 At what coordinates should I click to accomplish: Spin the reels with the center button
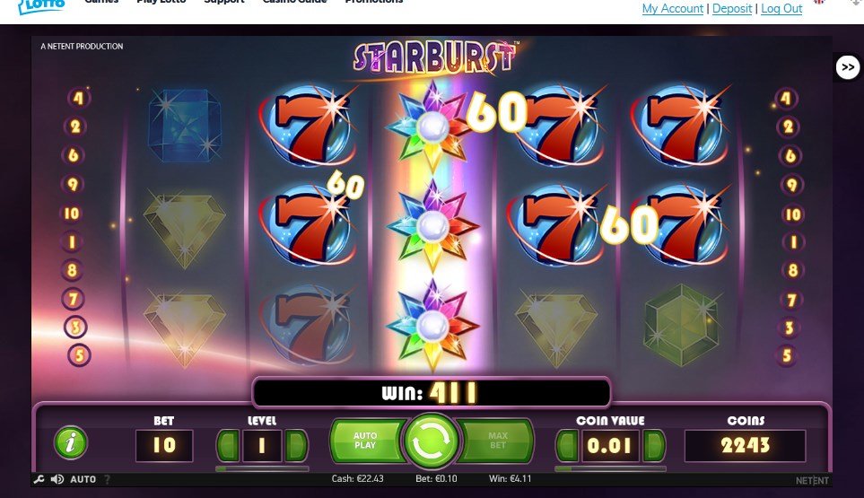pyautogui.click(x=431, y=441)
